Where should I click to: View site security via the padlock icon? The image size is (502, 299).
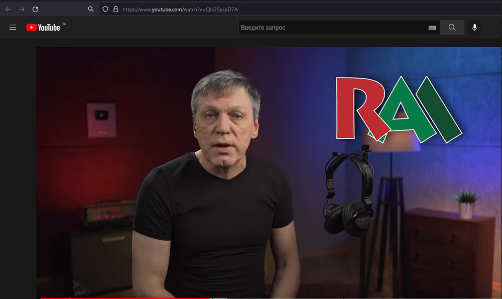(x=115, y=9)
